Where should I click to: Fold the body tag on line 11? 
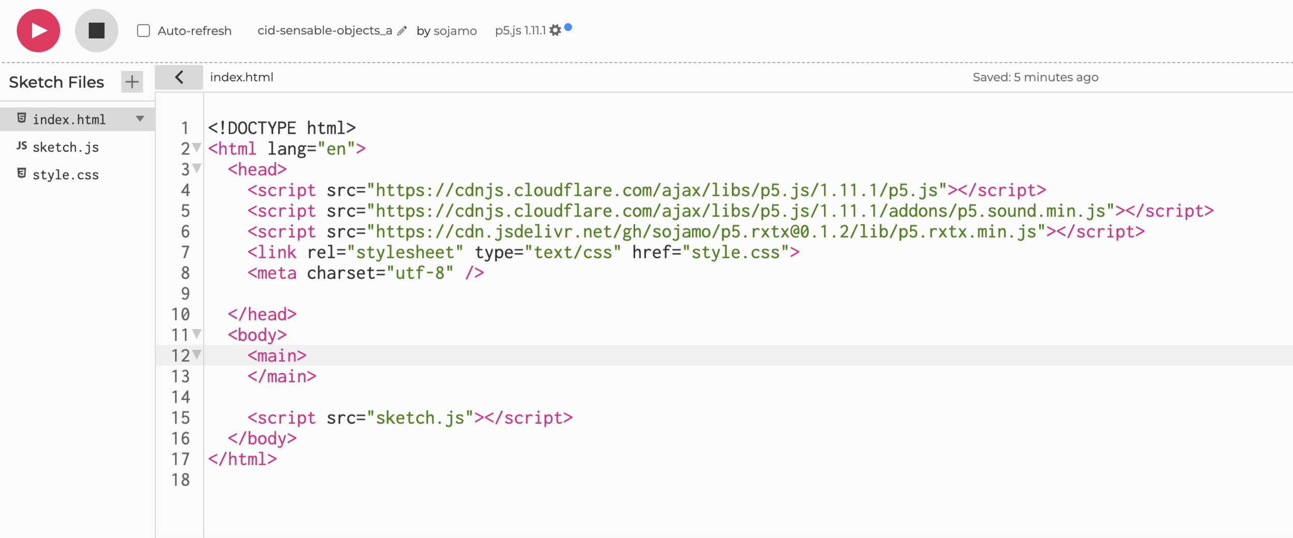click(197, 334)
